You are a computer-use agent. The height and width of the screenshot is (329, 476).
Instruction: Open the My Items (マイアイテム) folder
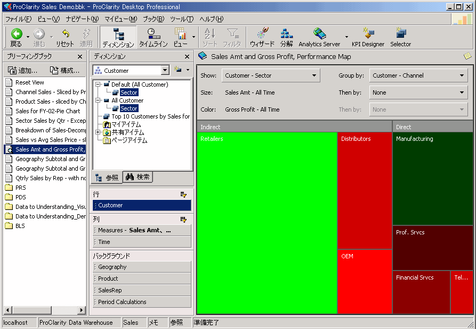123,124
